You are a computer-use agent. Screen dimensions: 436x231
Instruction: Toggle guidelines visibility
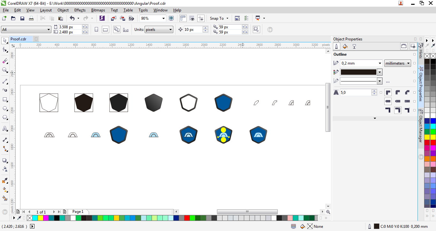click(201, 18)
